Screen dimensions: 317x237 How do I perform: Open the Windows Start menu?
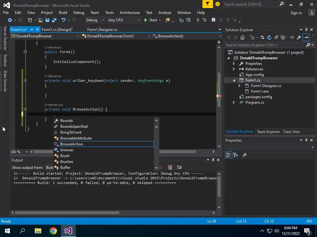pyautogui.click(x=7, y=231)
